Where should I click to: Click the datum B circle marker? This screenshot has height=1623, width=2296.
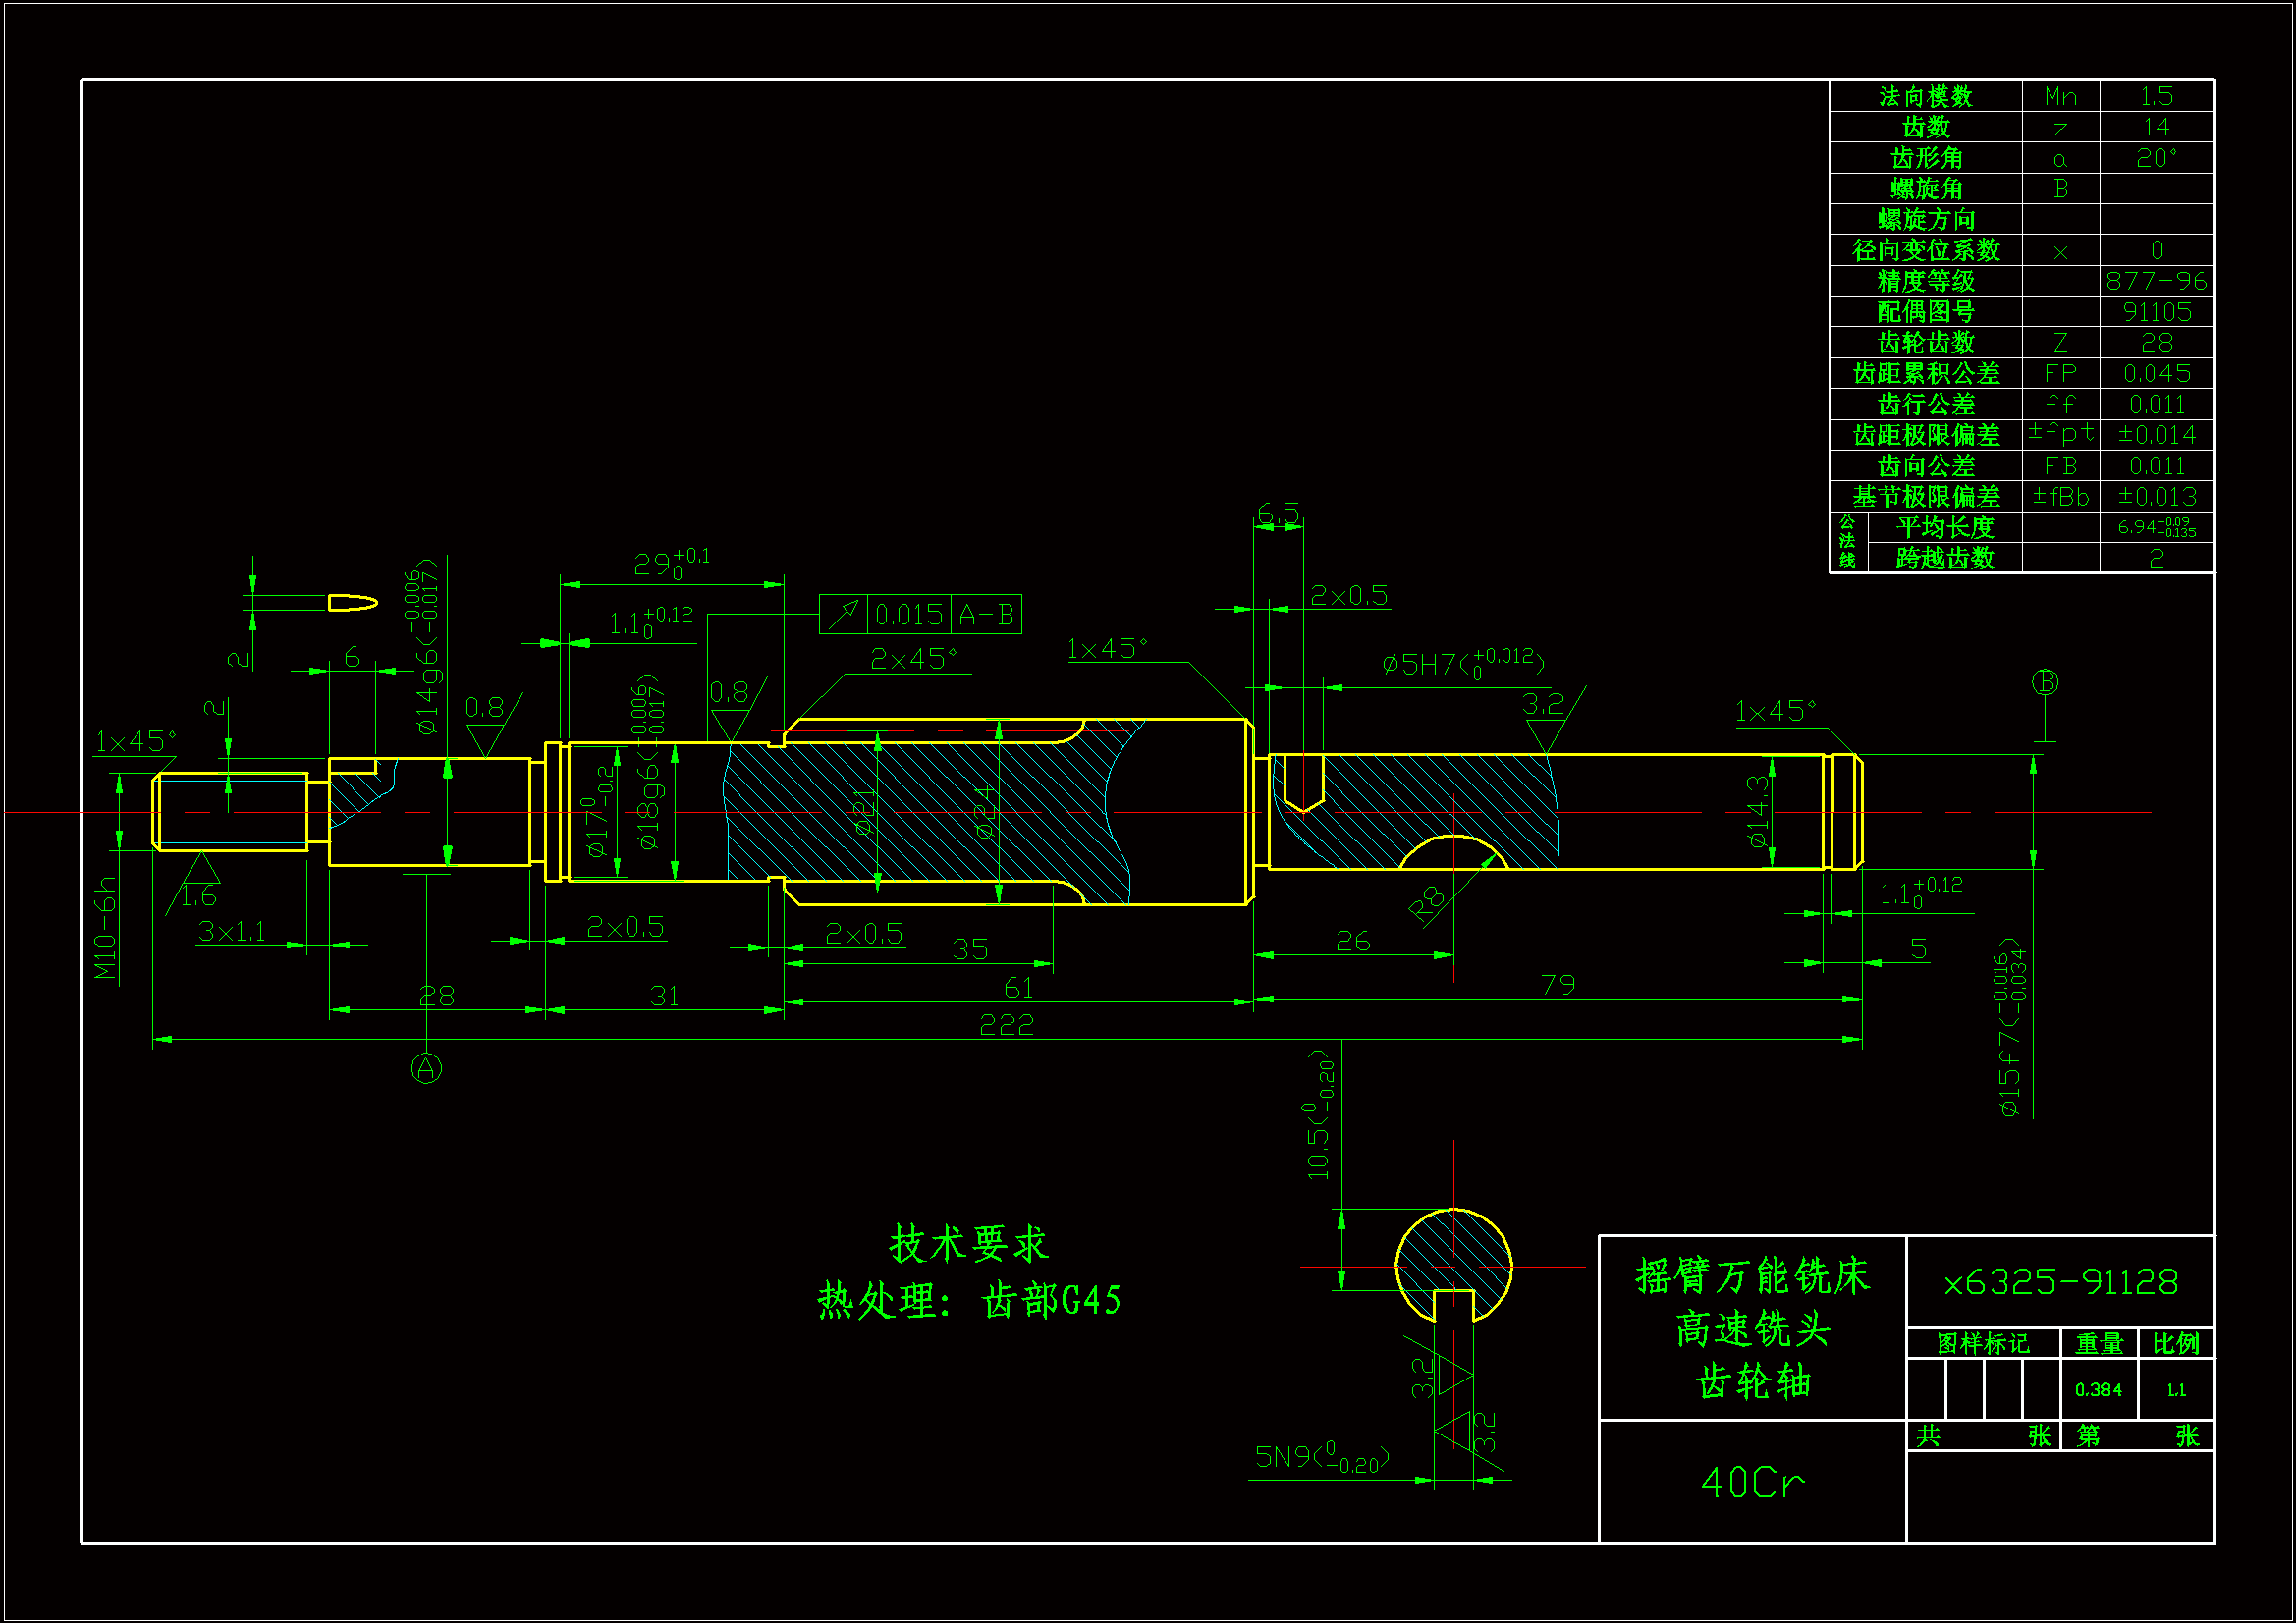(x=2045, y=682)
